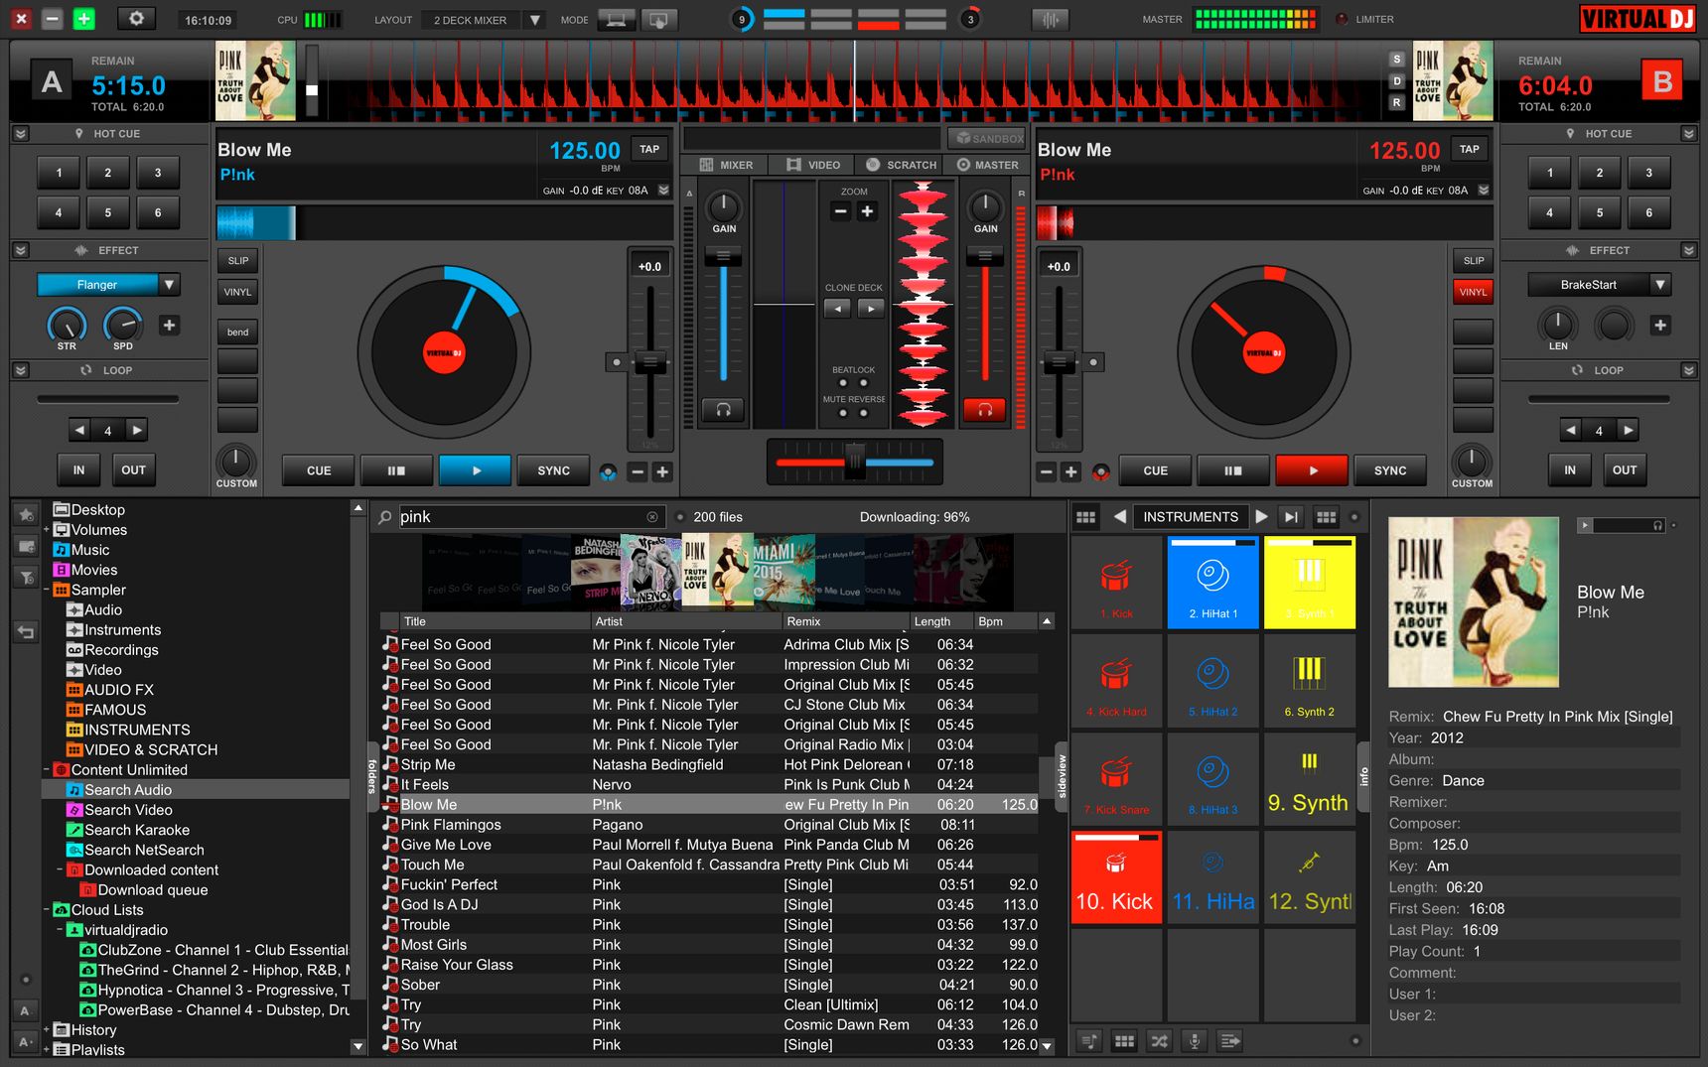Trigger the 3. Synth 1 pad

[x=1310, y=583]
